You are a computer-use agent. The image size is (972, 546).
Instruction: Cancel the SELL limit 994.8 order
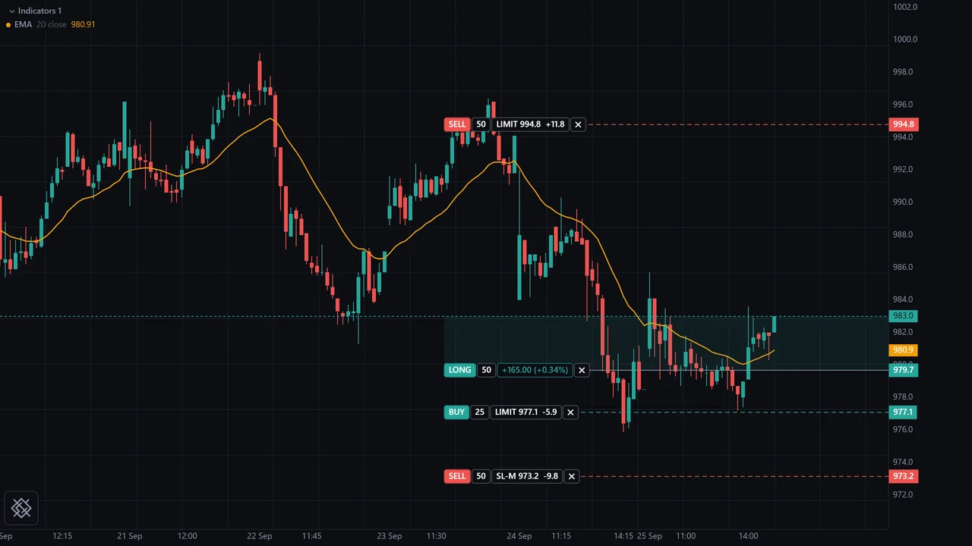(x=578, y=124)
